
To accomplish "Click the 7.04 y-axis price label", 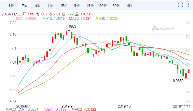I will point(13,62).
